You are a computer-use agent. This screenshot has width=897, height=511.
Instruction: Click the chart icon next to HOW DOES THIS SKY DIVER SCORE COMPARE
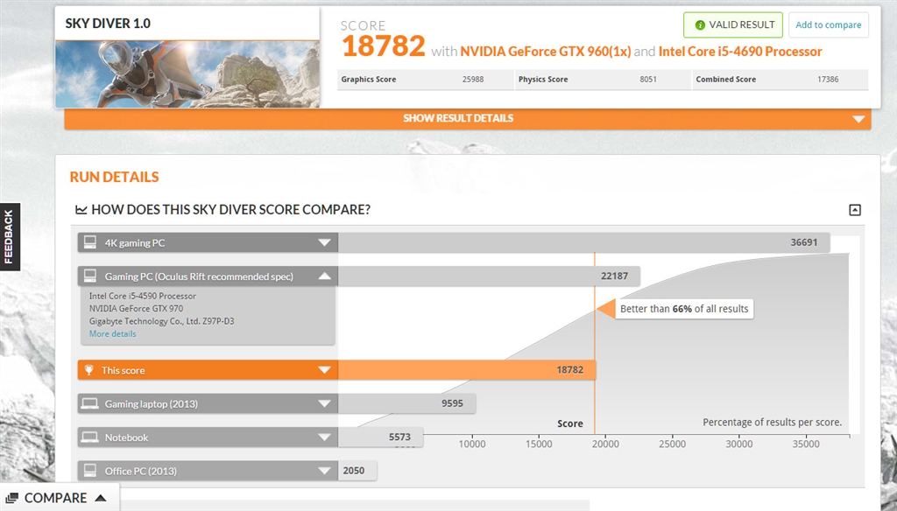tap(81, 210)
